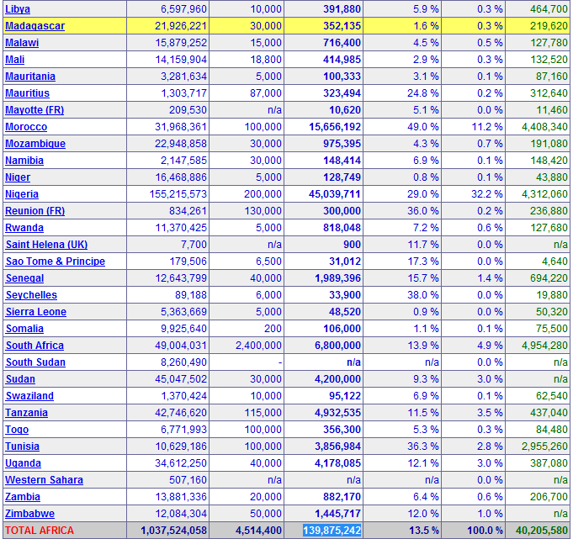
Task: Open the Reunion (FR) link
Action: [x=35, y=211]
